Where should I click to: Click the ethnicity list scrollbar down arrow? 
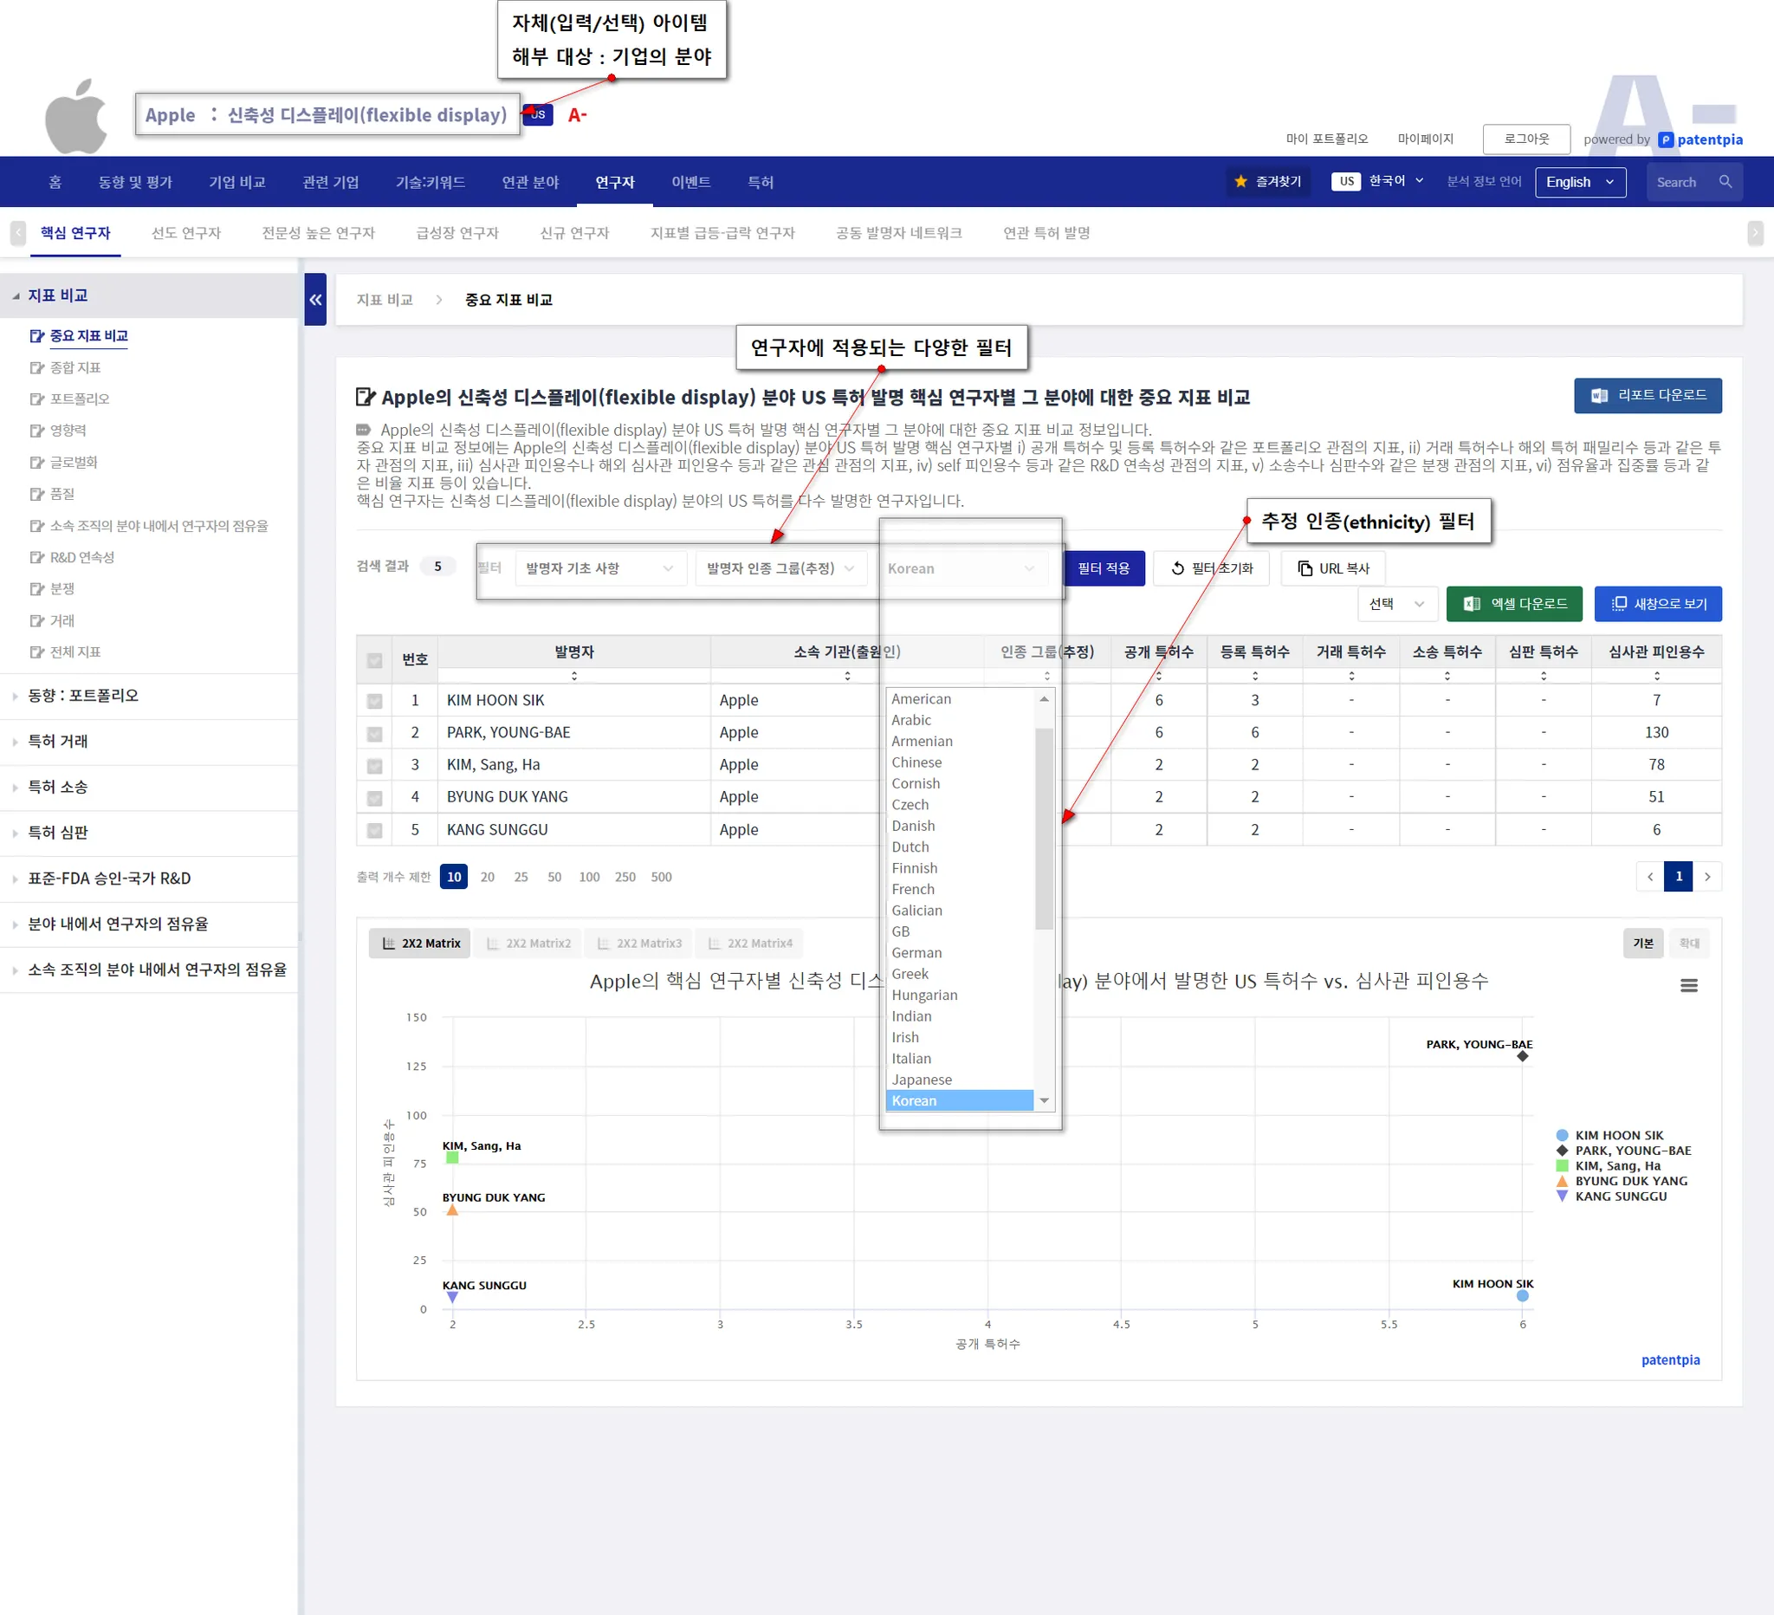point(1044,1100)
